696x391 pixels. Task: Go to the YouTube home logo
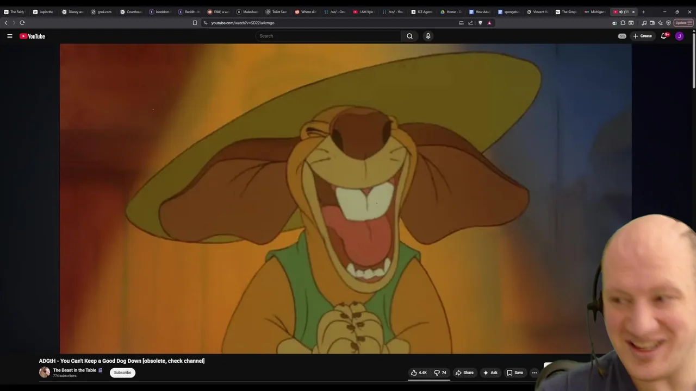pos(32,36)
